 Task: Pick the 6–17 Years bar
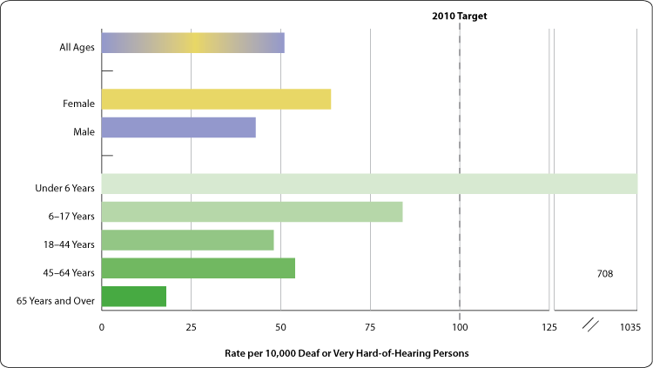tap(252, 211)
